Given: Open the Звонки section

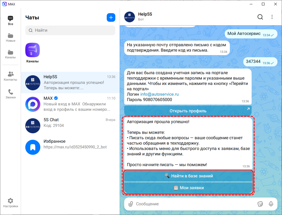Looking at the screenshot, I should tap(10, 94).
